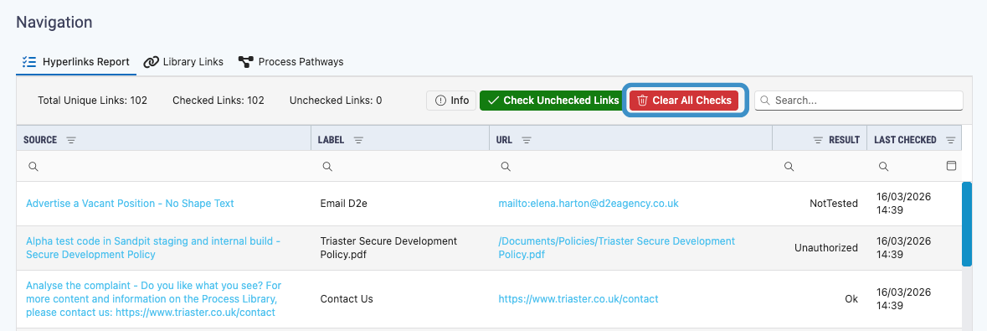The width and height of the screenshot is (987, 331).
Task: Click the SOURCE filter row search icon
Action: click(x=33, y=167)
